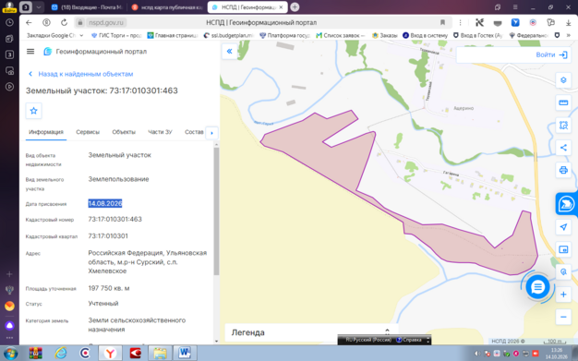
Task: Open File Explorer folder in taskbar
Action: click(160, 354)
